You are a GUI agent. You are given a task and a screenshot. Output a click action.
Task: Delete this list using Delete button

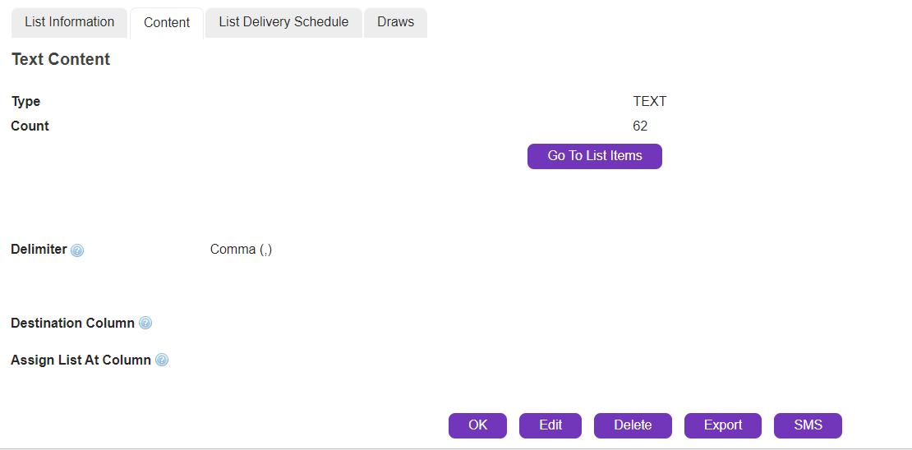(x=633, y=425)
